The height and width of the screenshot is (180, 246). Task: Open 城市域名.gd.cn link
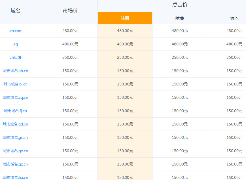(16, 124)
